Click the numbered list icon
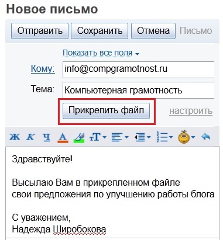The height and width of the screenshot is (240, 223). click(x=162, y=137)
